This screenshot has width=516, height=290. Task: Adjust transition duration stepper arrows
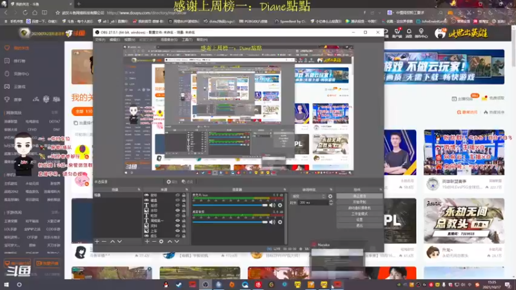[x=331, y=202]
